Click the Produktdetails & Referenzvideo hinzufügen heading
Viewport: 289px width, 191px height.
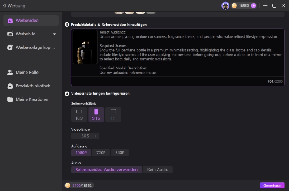pyautogui.click(x=109, y=25)
